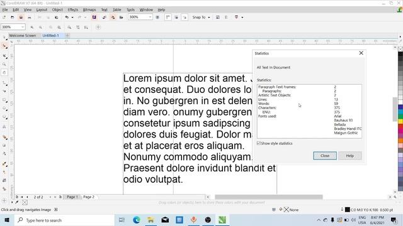Click the Undo arrow icon

pos(67,17)
